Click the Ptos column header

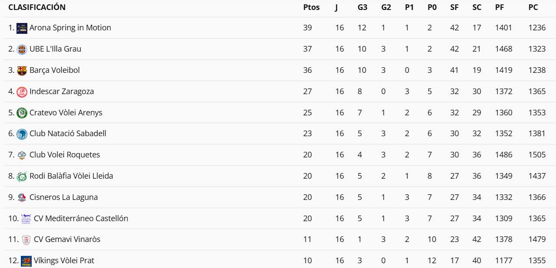point(311,7)
